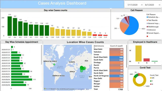Select the green map bubble in North America
162x91 pixels.
click(54, 64)
